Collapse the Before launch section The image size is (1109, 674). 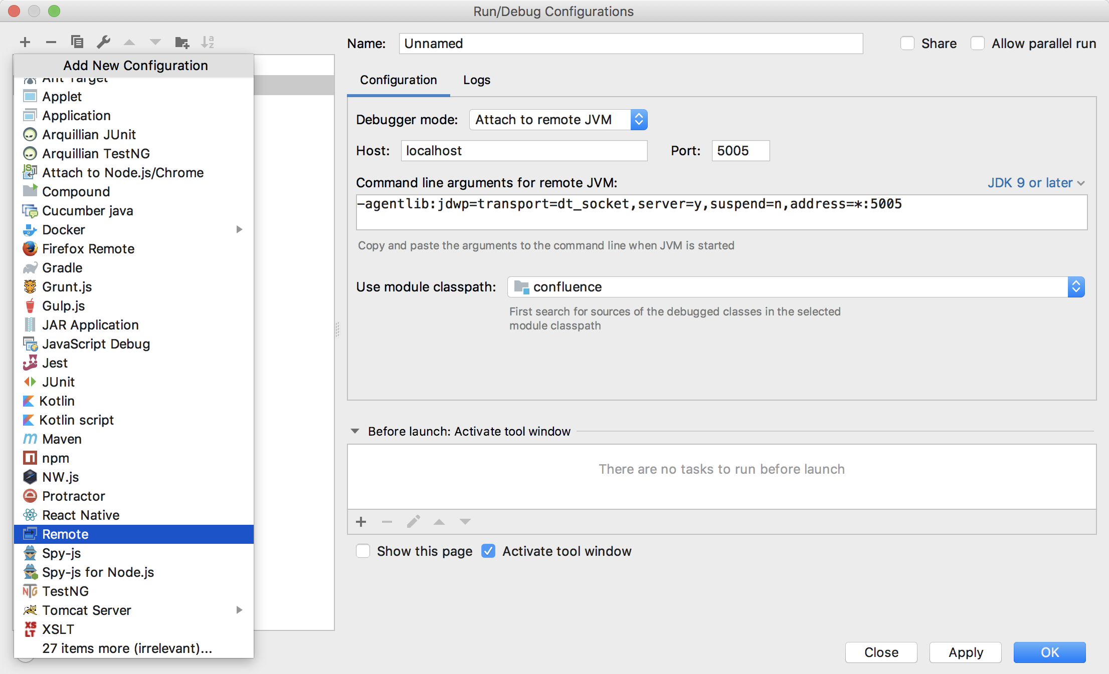pos(355,431)
